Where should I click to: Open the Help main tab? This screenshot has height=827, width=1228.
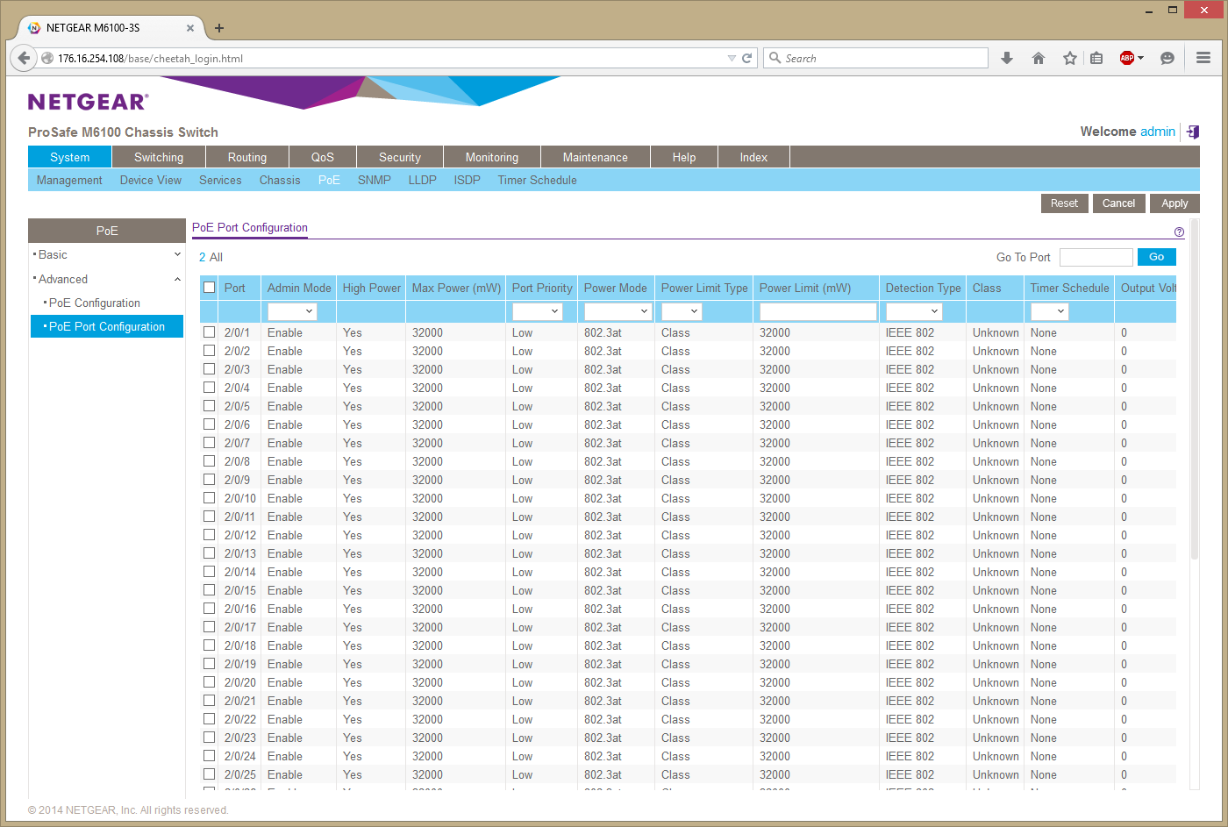tap(684, 157)
